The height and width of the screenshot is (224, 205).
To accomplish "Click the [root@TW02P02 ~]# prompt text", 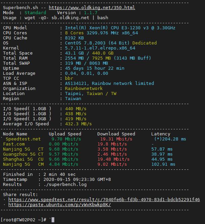I will point(23,220).
